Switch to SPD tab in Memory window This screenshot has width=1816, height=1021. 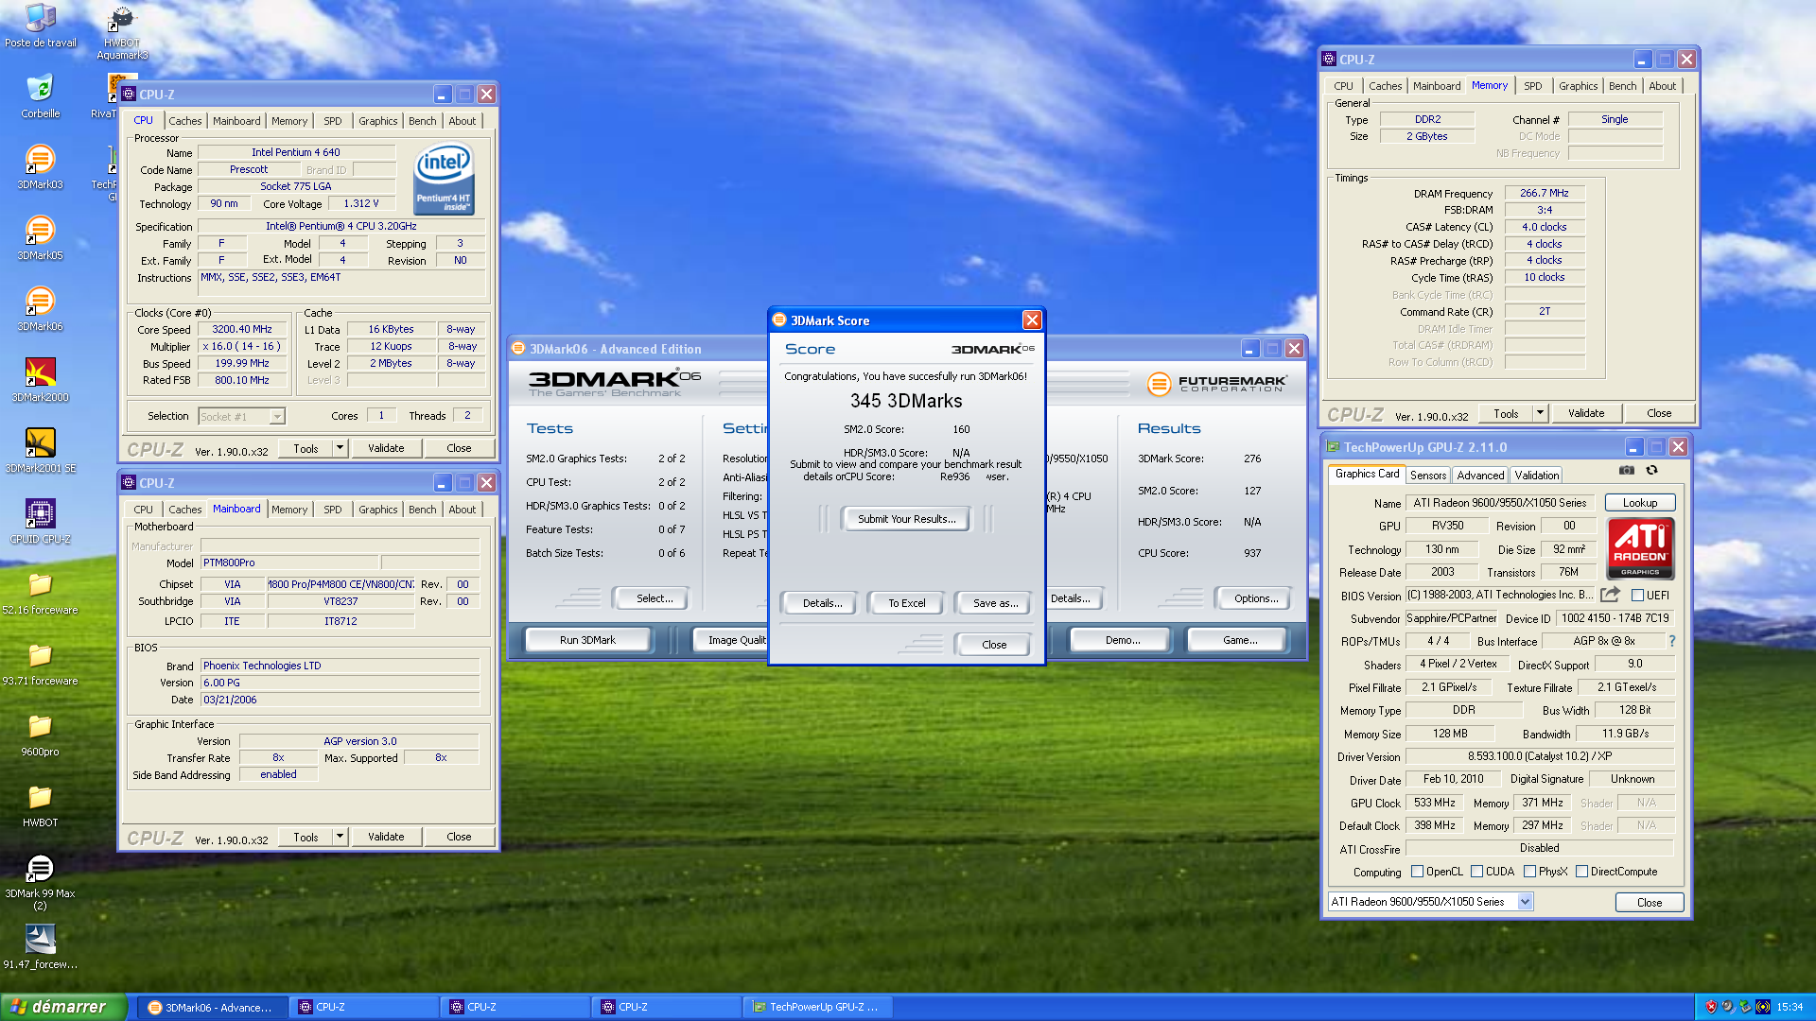[x=1532, y=86]
